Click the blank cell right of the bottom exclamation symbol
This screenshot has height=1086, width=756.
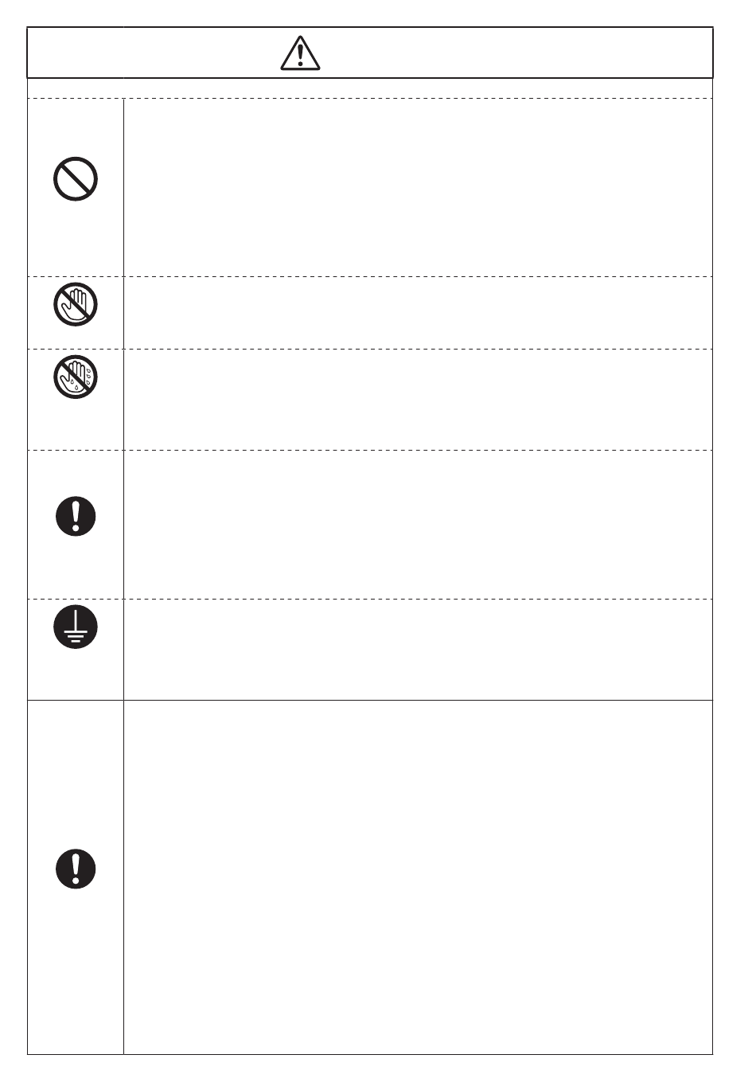(x=418, y=877)
